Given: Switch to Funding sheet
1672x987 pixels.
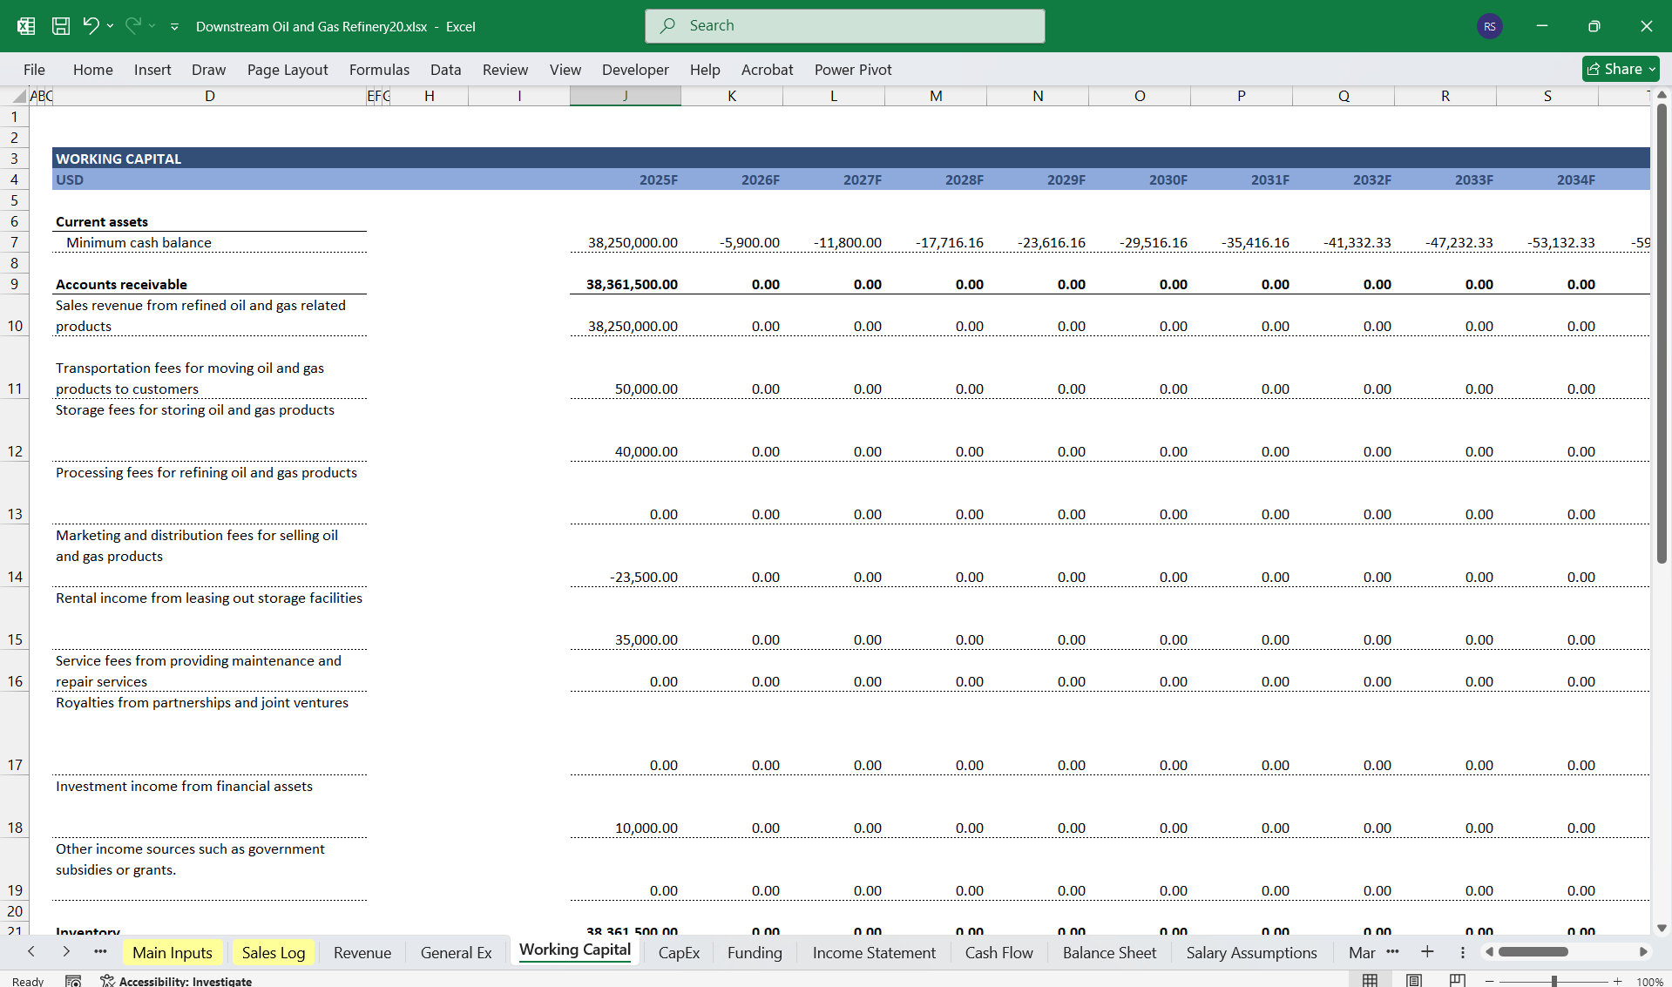Looking at the screenshot, I should [755, 953].
